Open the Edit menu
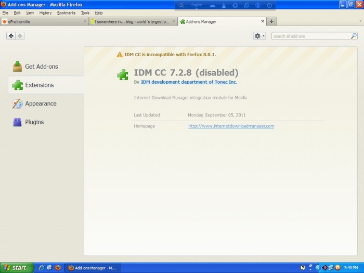Viewport: 364px width, 273px height. click(17, 13)
